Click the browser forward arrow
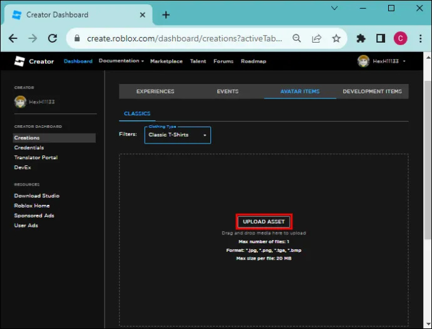432x329 pixels. tap(33, 38)
